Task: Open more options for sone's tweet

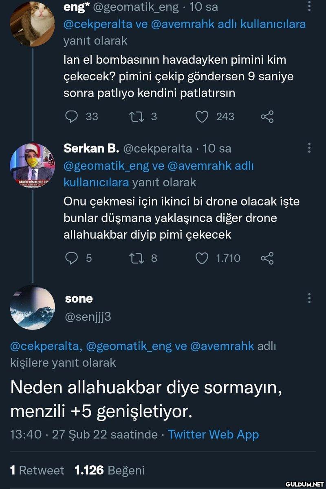Action: pos(309,298)
